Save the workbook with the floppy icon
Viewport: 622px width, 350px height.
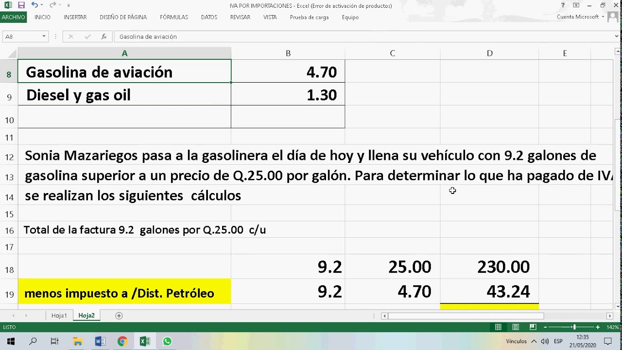pos(21,5)
